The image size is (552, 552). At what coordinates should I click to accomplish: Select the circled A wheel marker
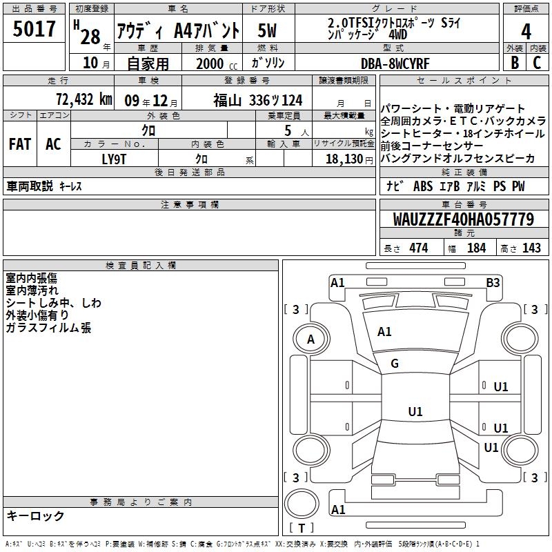[310, 339]
